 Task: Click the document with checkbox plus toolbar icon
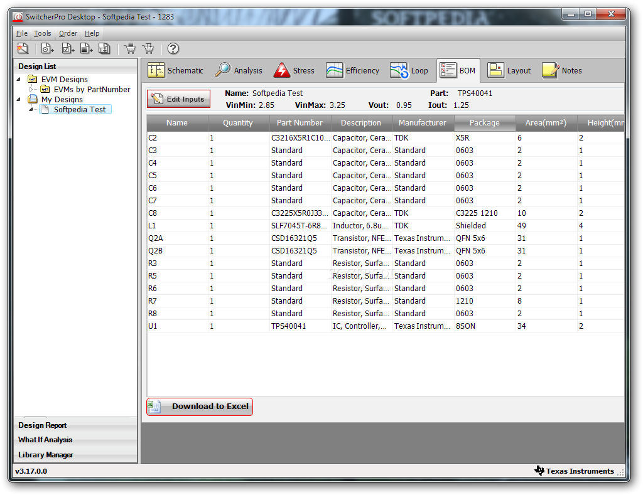tap(68, 48)
